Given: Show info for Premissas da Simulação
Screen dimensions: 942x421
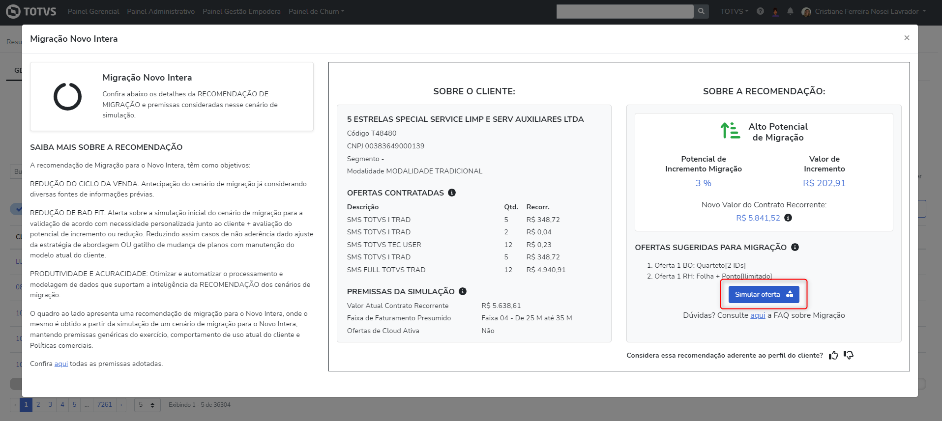Looking at the screenshot, I should coord(463,291).
